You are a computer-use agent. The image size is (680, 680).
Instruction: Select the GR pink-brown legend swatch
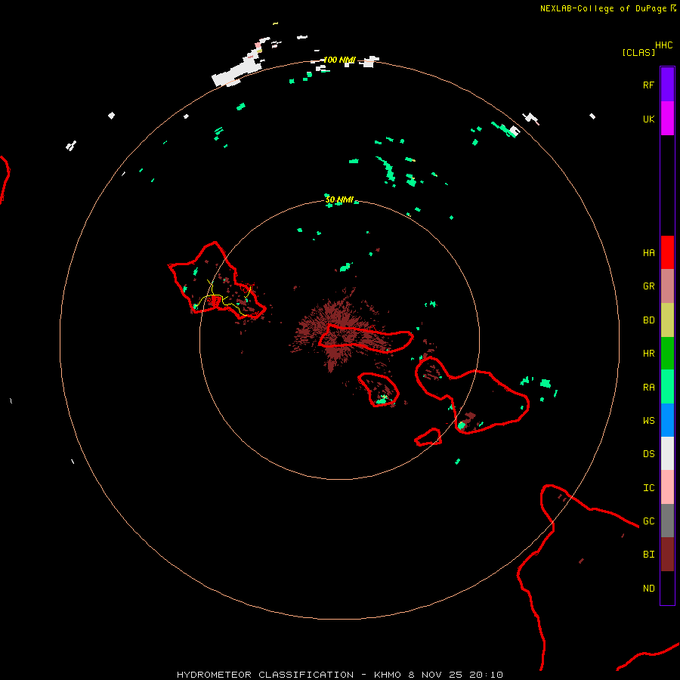tap(667, 286)
